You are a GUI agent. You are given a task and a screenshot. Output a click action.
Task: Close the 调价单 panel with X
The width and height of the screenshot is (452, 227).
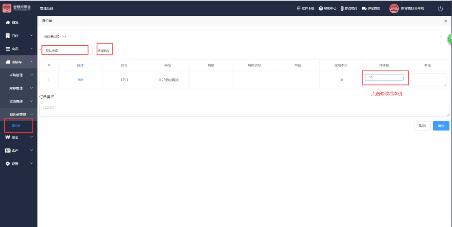click(446, 21)
